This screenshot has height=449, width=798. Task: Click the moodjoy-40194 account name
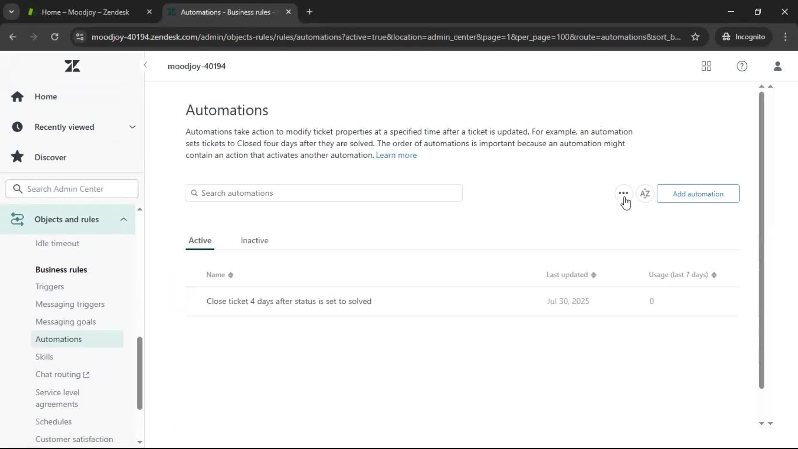[x=197, y=66]
